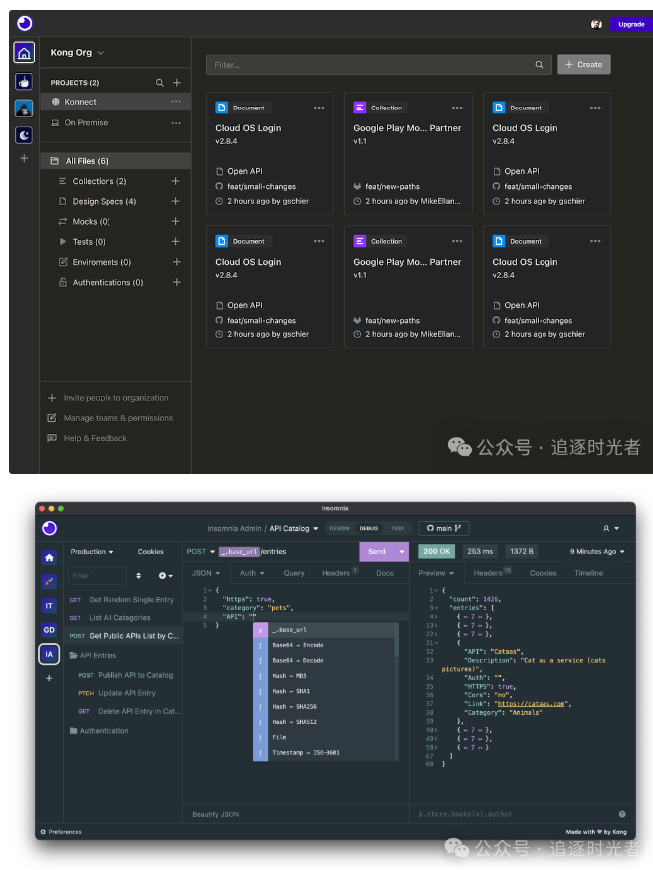The width and height of the screenshot is (653, 870).
Task: Switch mode toggle to DESIGN
Action: 340,528
